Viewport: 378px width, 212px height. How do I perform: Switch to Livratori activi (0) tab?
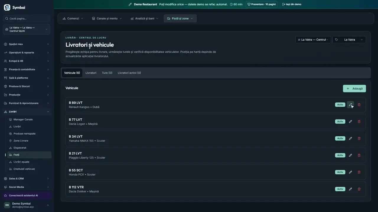click(x=129, y=73)
